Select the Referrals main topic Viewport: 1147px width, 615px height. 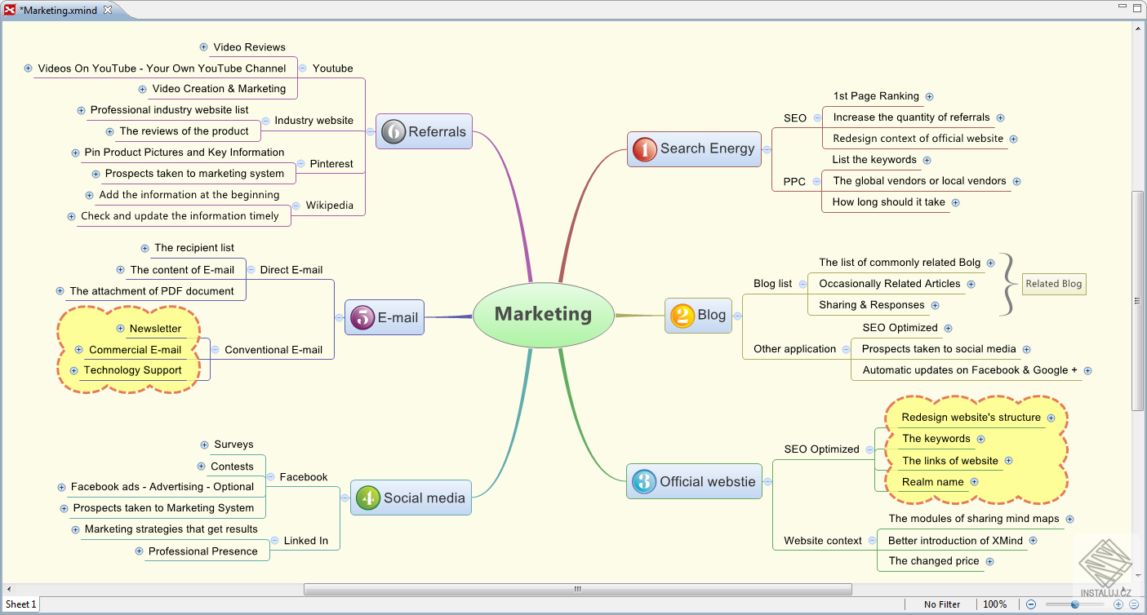(425, 131)
